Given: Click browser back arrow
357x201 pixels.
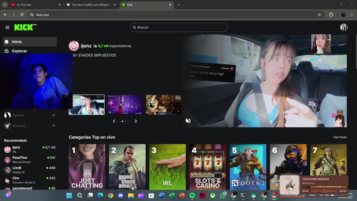Looking at the screenshot, I should click(5, 15).
